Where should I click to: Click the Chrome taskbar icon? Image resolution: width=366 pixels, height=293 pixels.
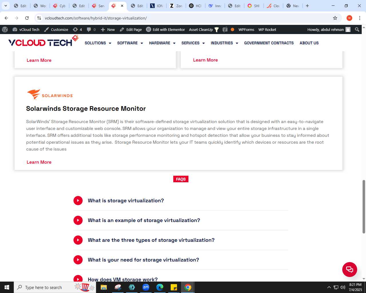[188, 287]
